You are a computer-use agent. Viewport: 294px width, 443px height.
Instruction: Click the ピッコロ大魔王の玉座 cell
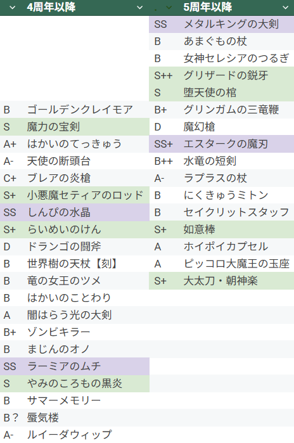(237, 264)
